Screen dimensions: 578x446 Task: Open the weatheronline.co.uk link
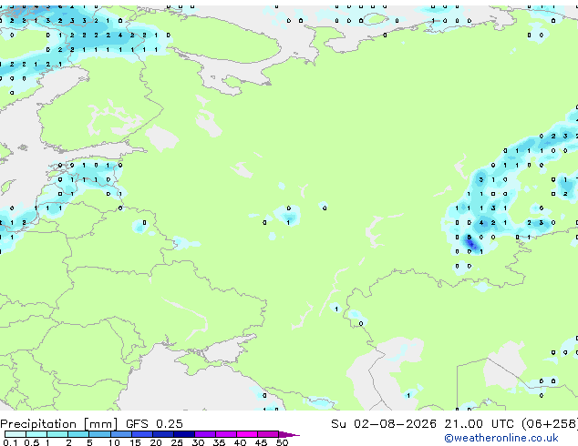point(501,438)
